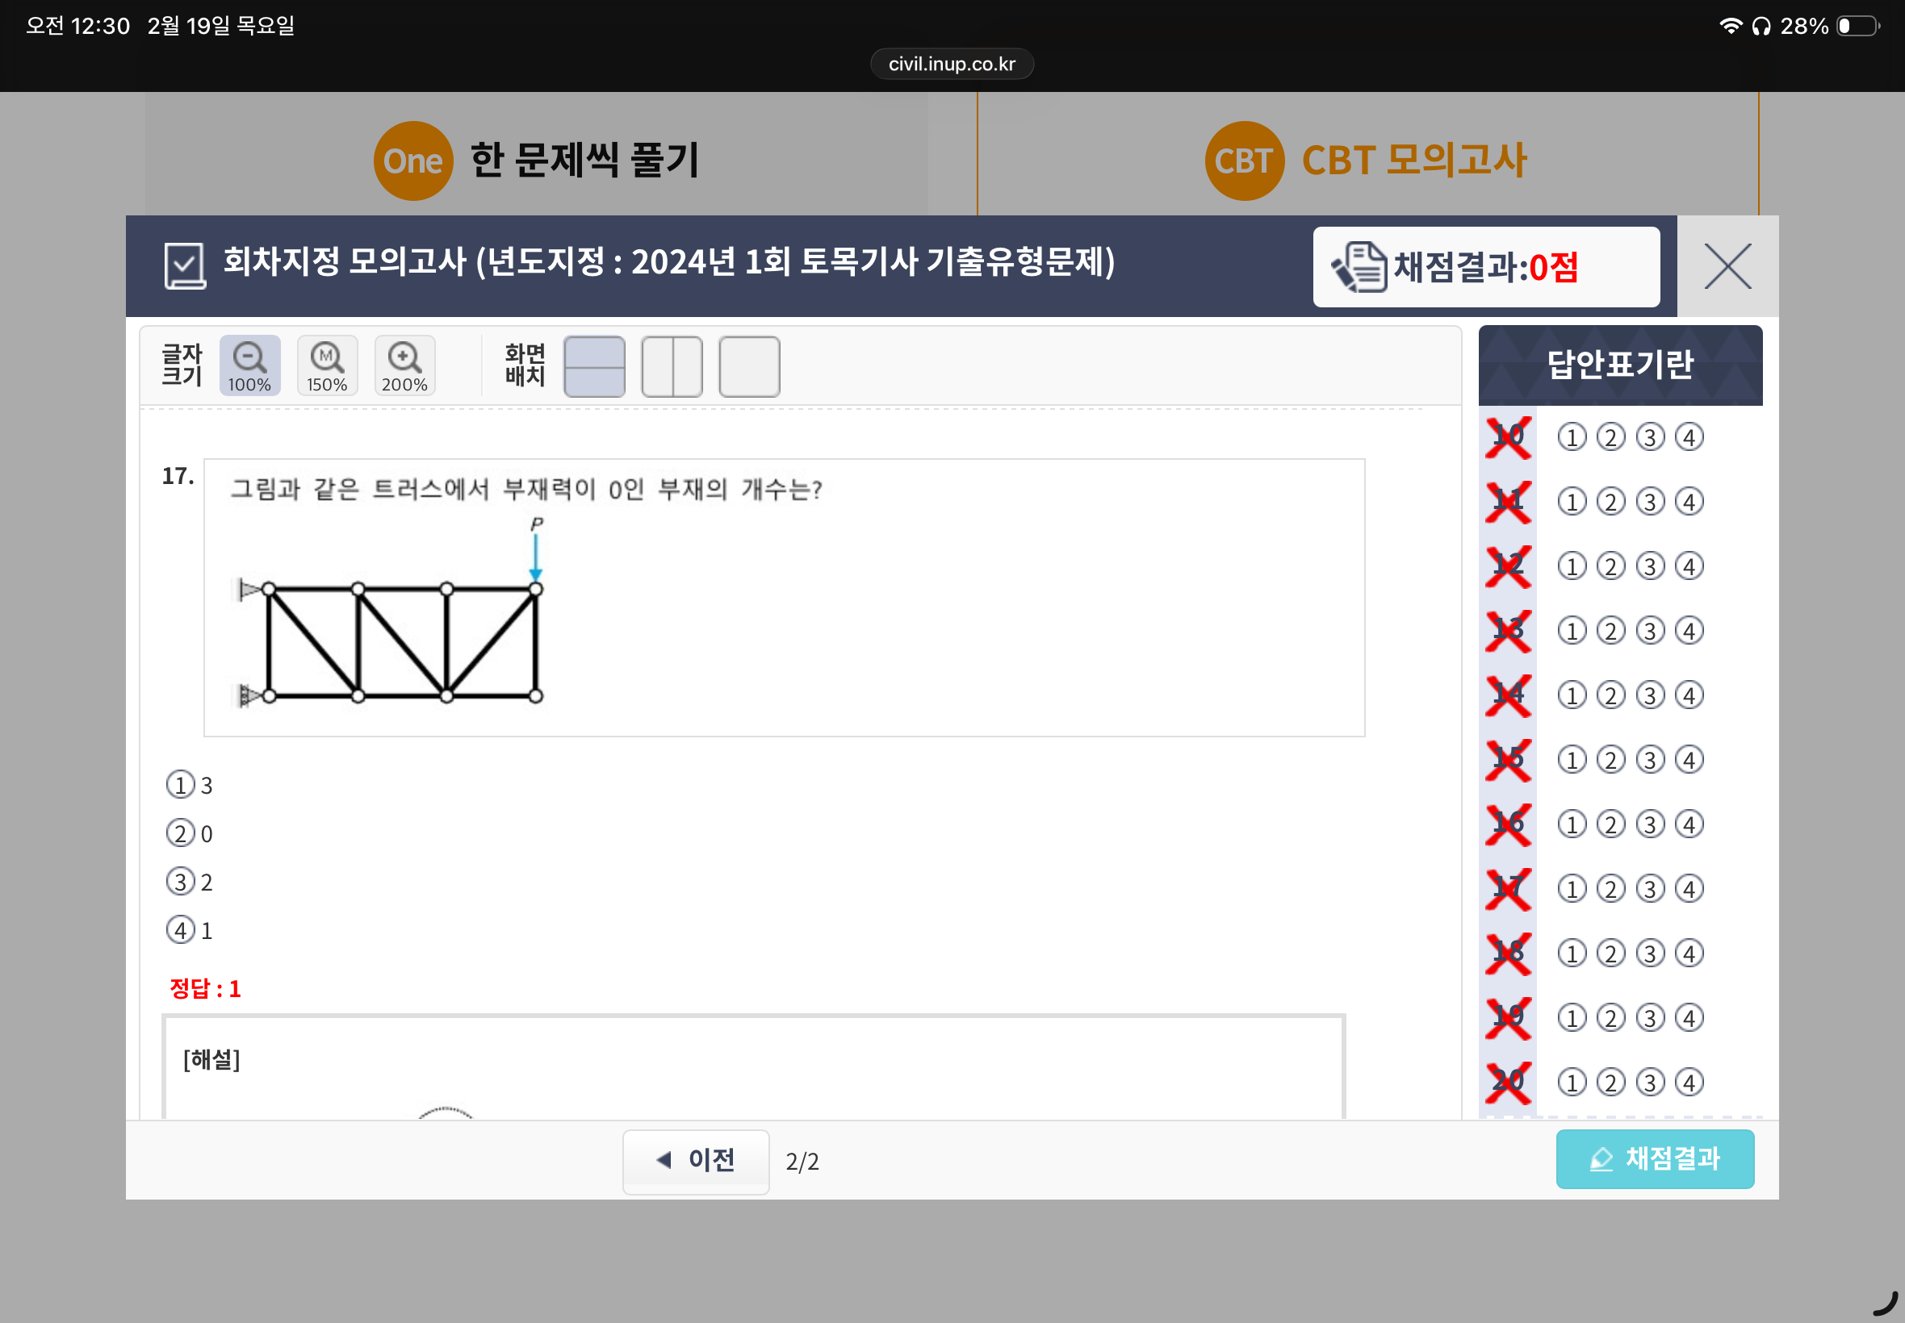Set font size to 150% zoom
This screenshot has width=1905, height=1323.
pyautogui.click(x=327, y=365)
